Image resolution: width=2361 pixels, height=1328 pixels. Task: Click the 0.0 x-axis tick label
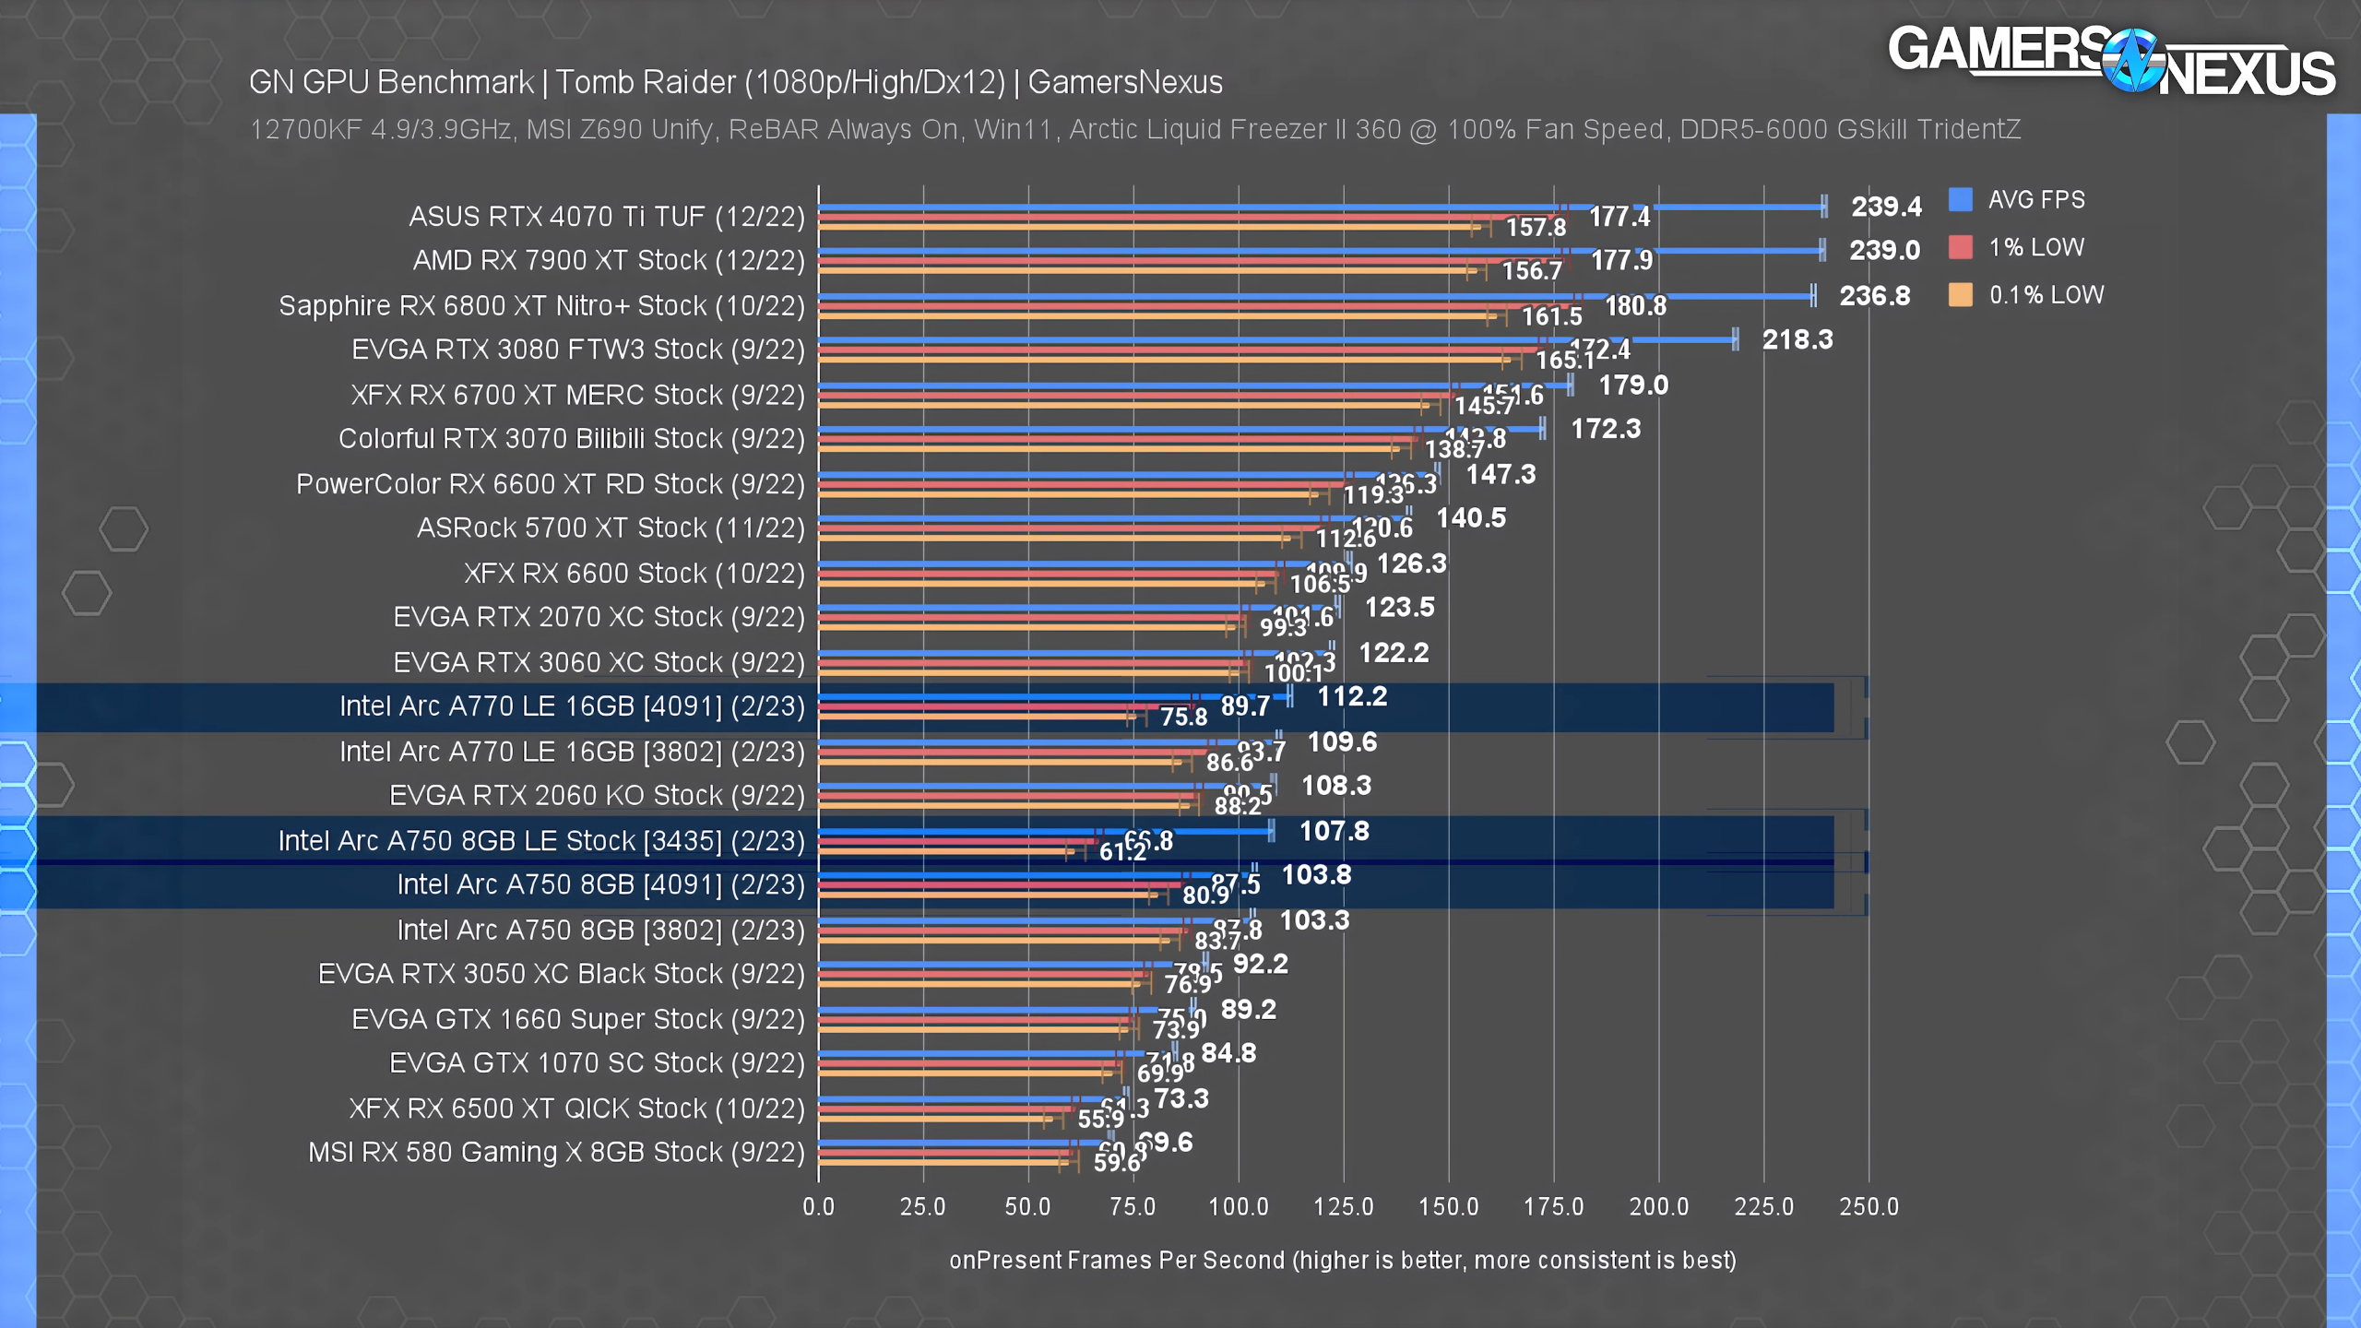(x=818, y=1207)
